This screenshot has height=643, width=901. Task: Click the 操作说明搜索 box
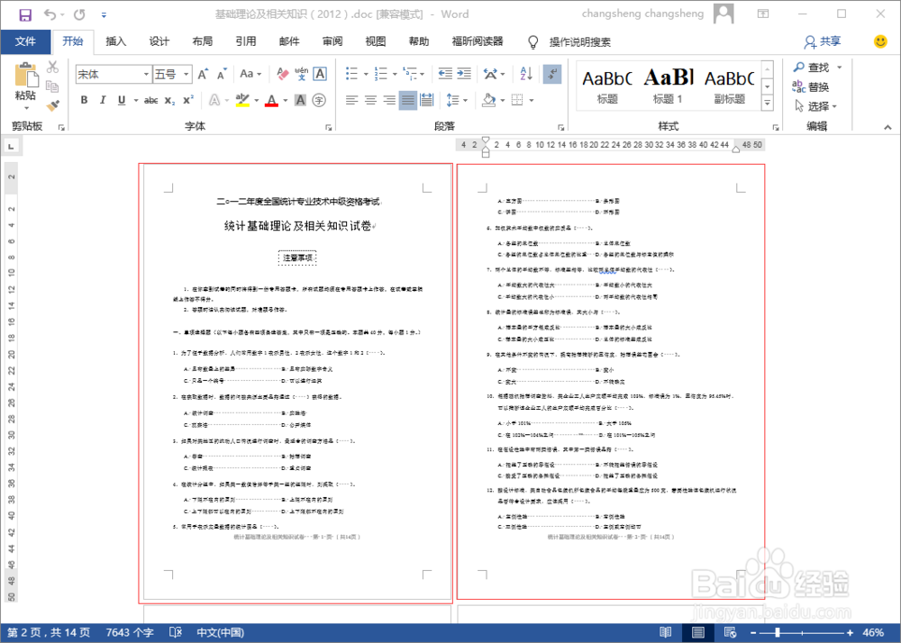click(x=579, y=42)
